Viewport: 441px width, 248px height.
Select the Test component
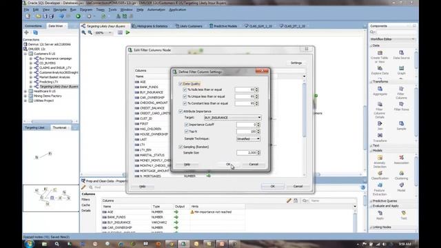[x=404, y=215]
